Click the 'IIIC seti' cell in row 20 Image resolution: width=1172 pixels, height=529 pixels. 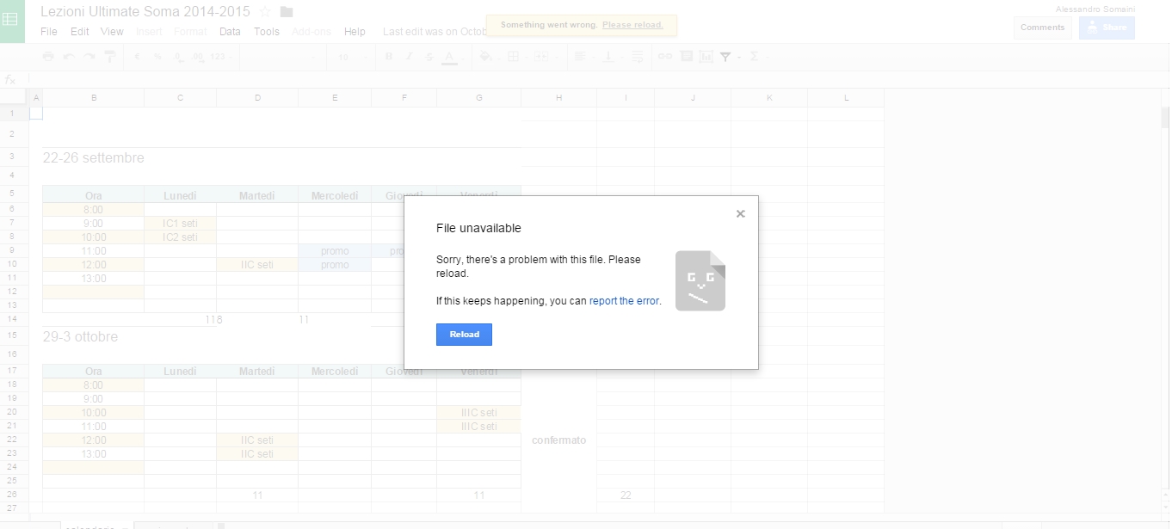click(x=478, y=413)
